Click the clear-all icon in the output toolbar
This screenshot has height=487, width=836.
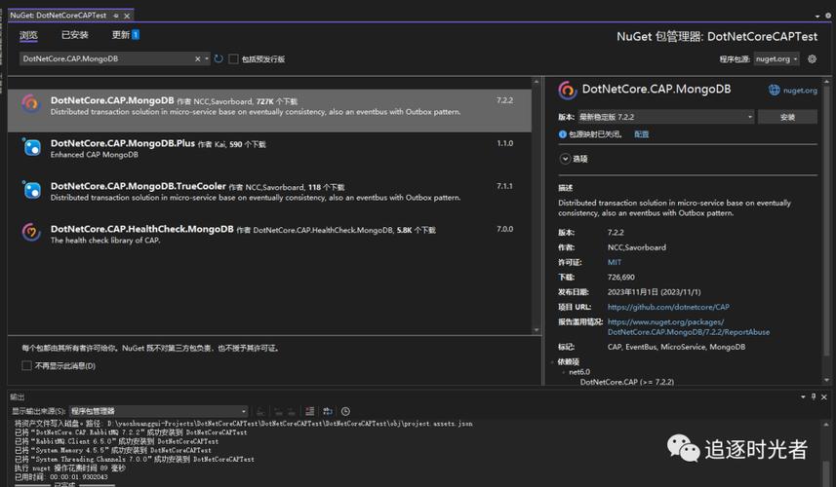(x=310, y=411)
